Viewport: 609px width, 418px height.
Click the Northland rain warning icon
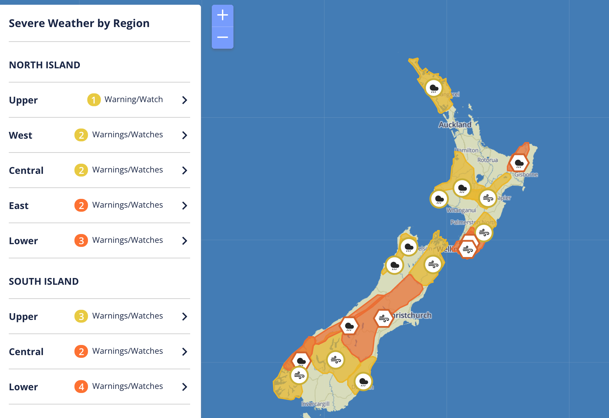coord(434,88)
